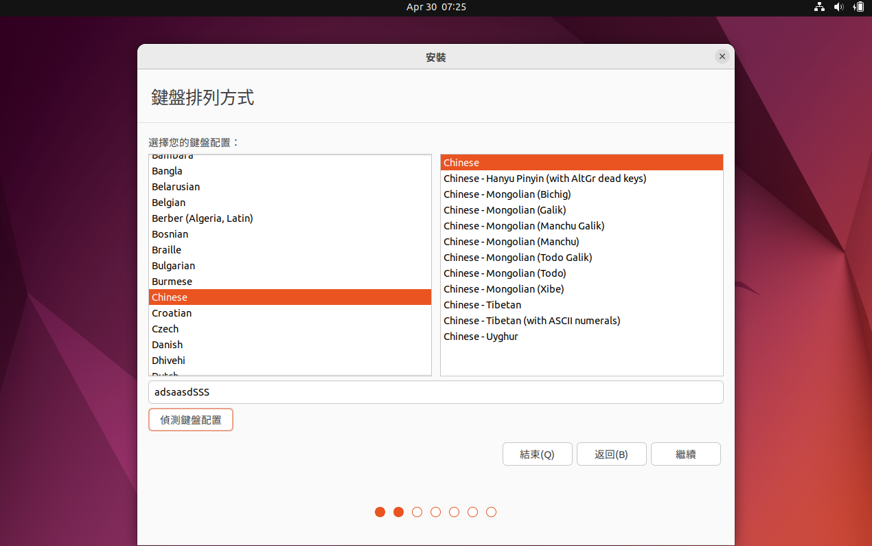The image size is (872, 546).
Task: Select Chinese in the left language list
Action: pos(290,297)
